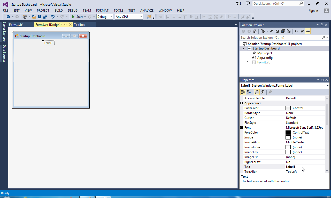Click the account avatar icon near Sign in
The height and width of the screenshot is (198, 331).
[327, 11]
